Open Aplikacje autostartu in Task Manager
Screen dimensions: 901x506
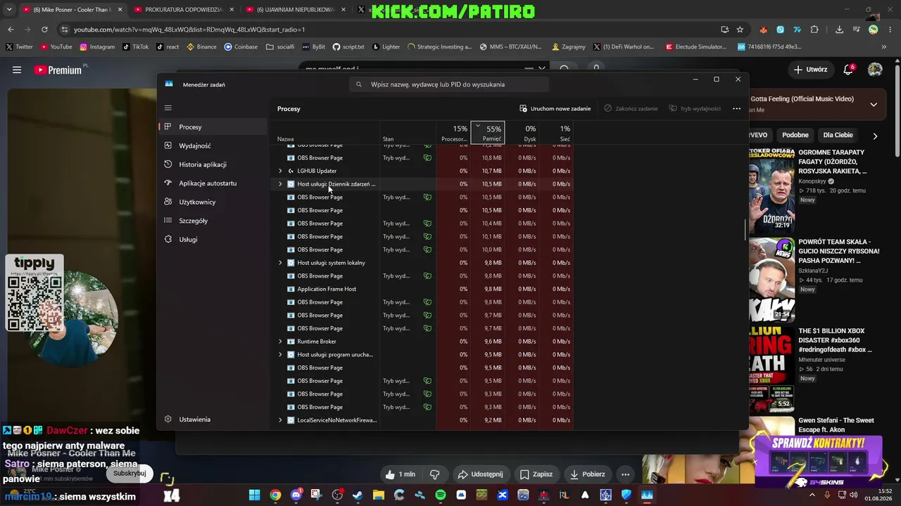213,183
